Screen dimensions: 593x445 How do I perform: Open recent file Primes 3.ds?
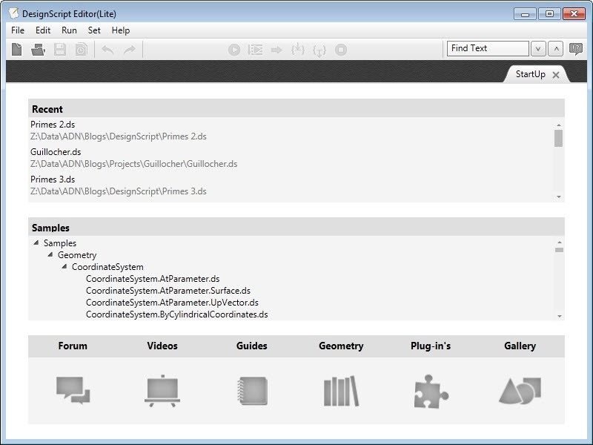tap(53, 179)
